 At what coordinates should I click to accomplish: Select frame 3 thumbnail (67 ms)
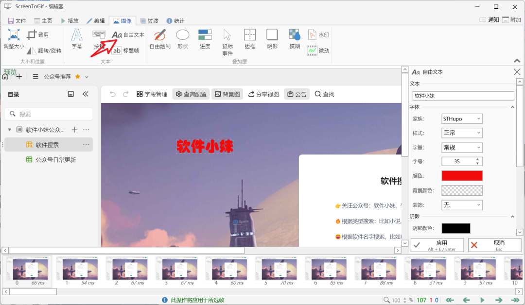coord(176,271)
